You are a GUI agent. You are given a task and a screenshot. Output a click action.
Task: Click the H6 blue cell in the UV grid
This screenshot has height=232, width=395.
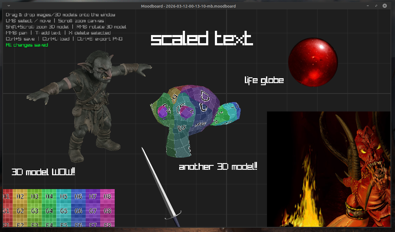point(78,196)
